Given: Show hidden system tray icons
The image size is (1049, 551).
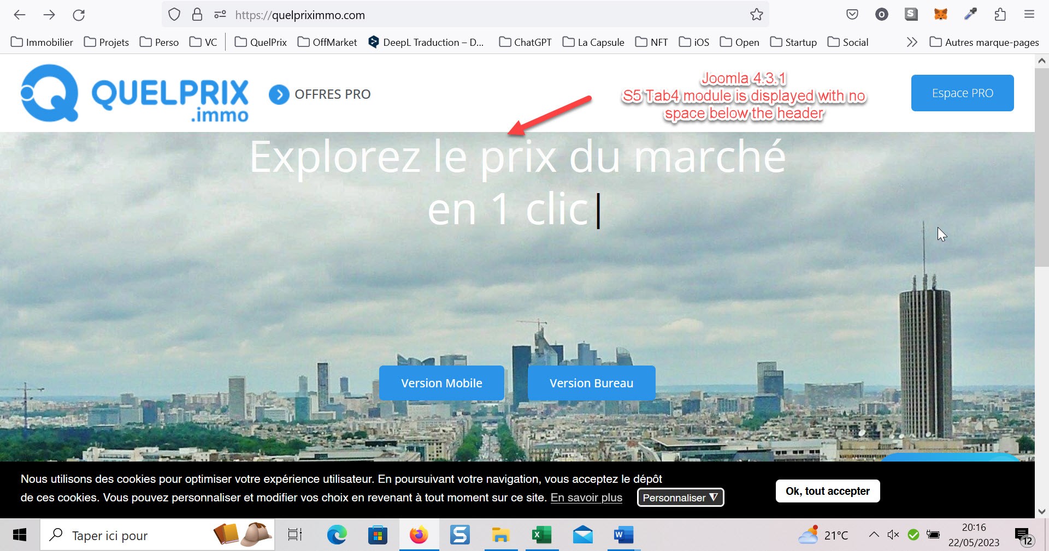Looking at the screenshot, I should point(874,535).
